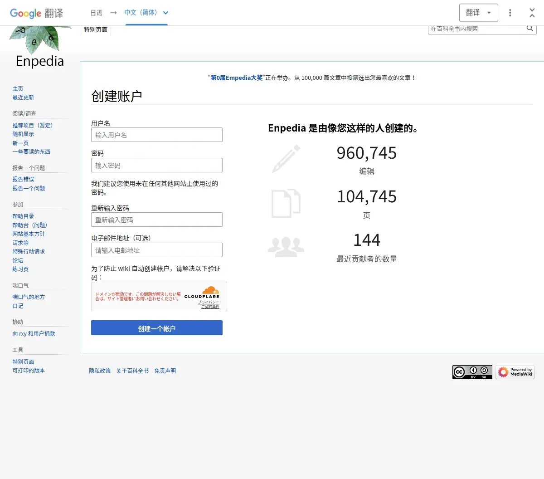This screenshot has height=479, width=544.
Task: Open 请求等 sidebar link
Action: pyautogui.click(x=20, y=243)
